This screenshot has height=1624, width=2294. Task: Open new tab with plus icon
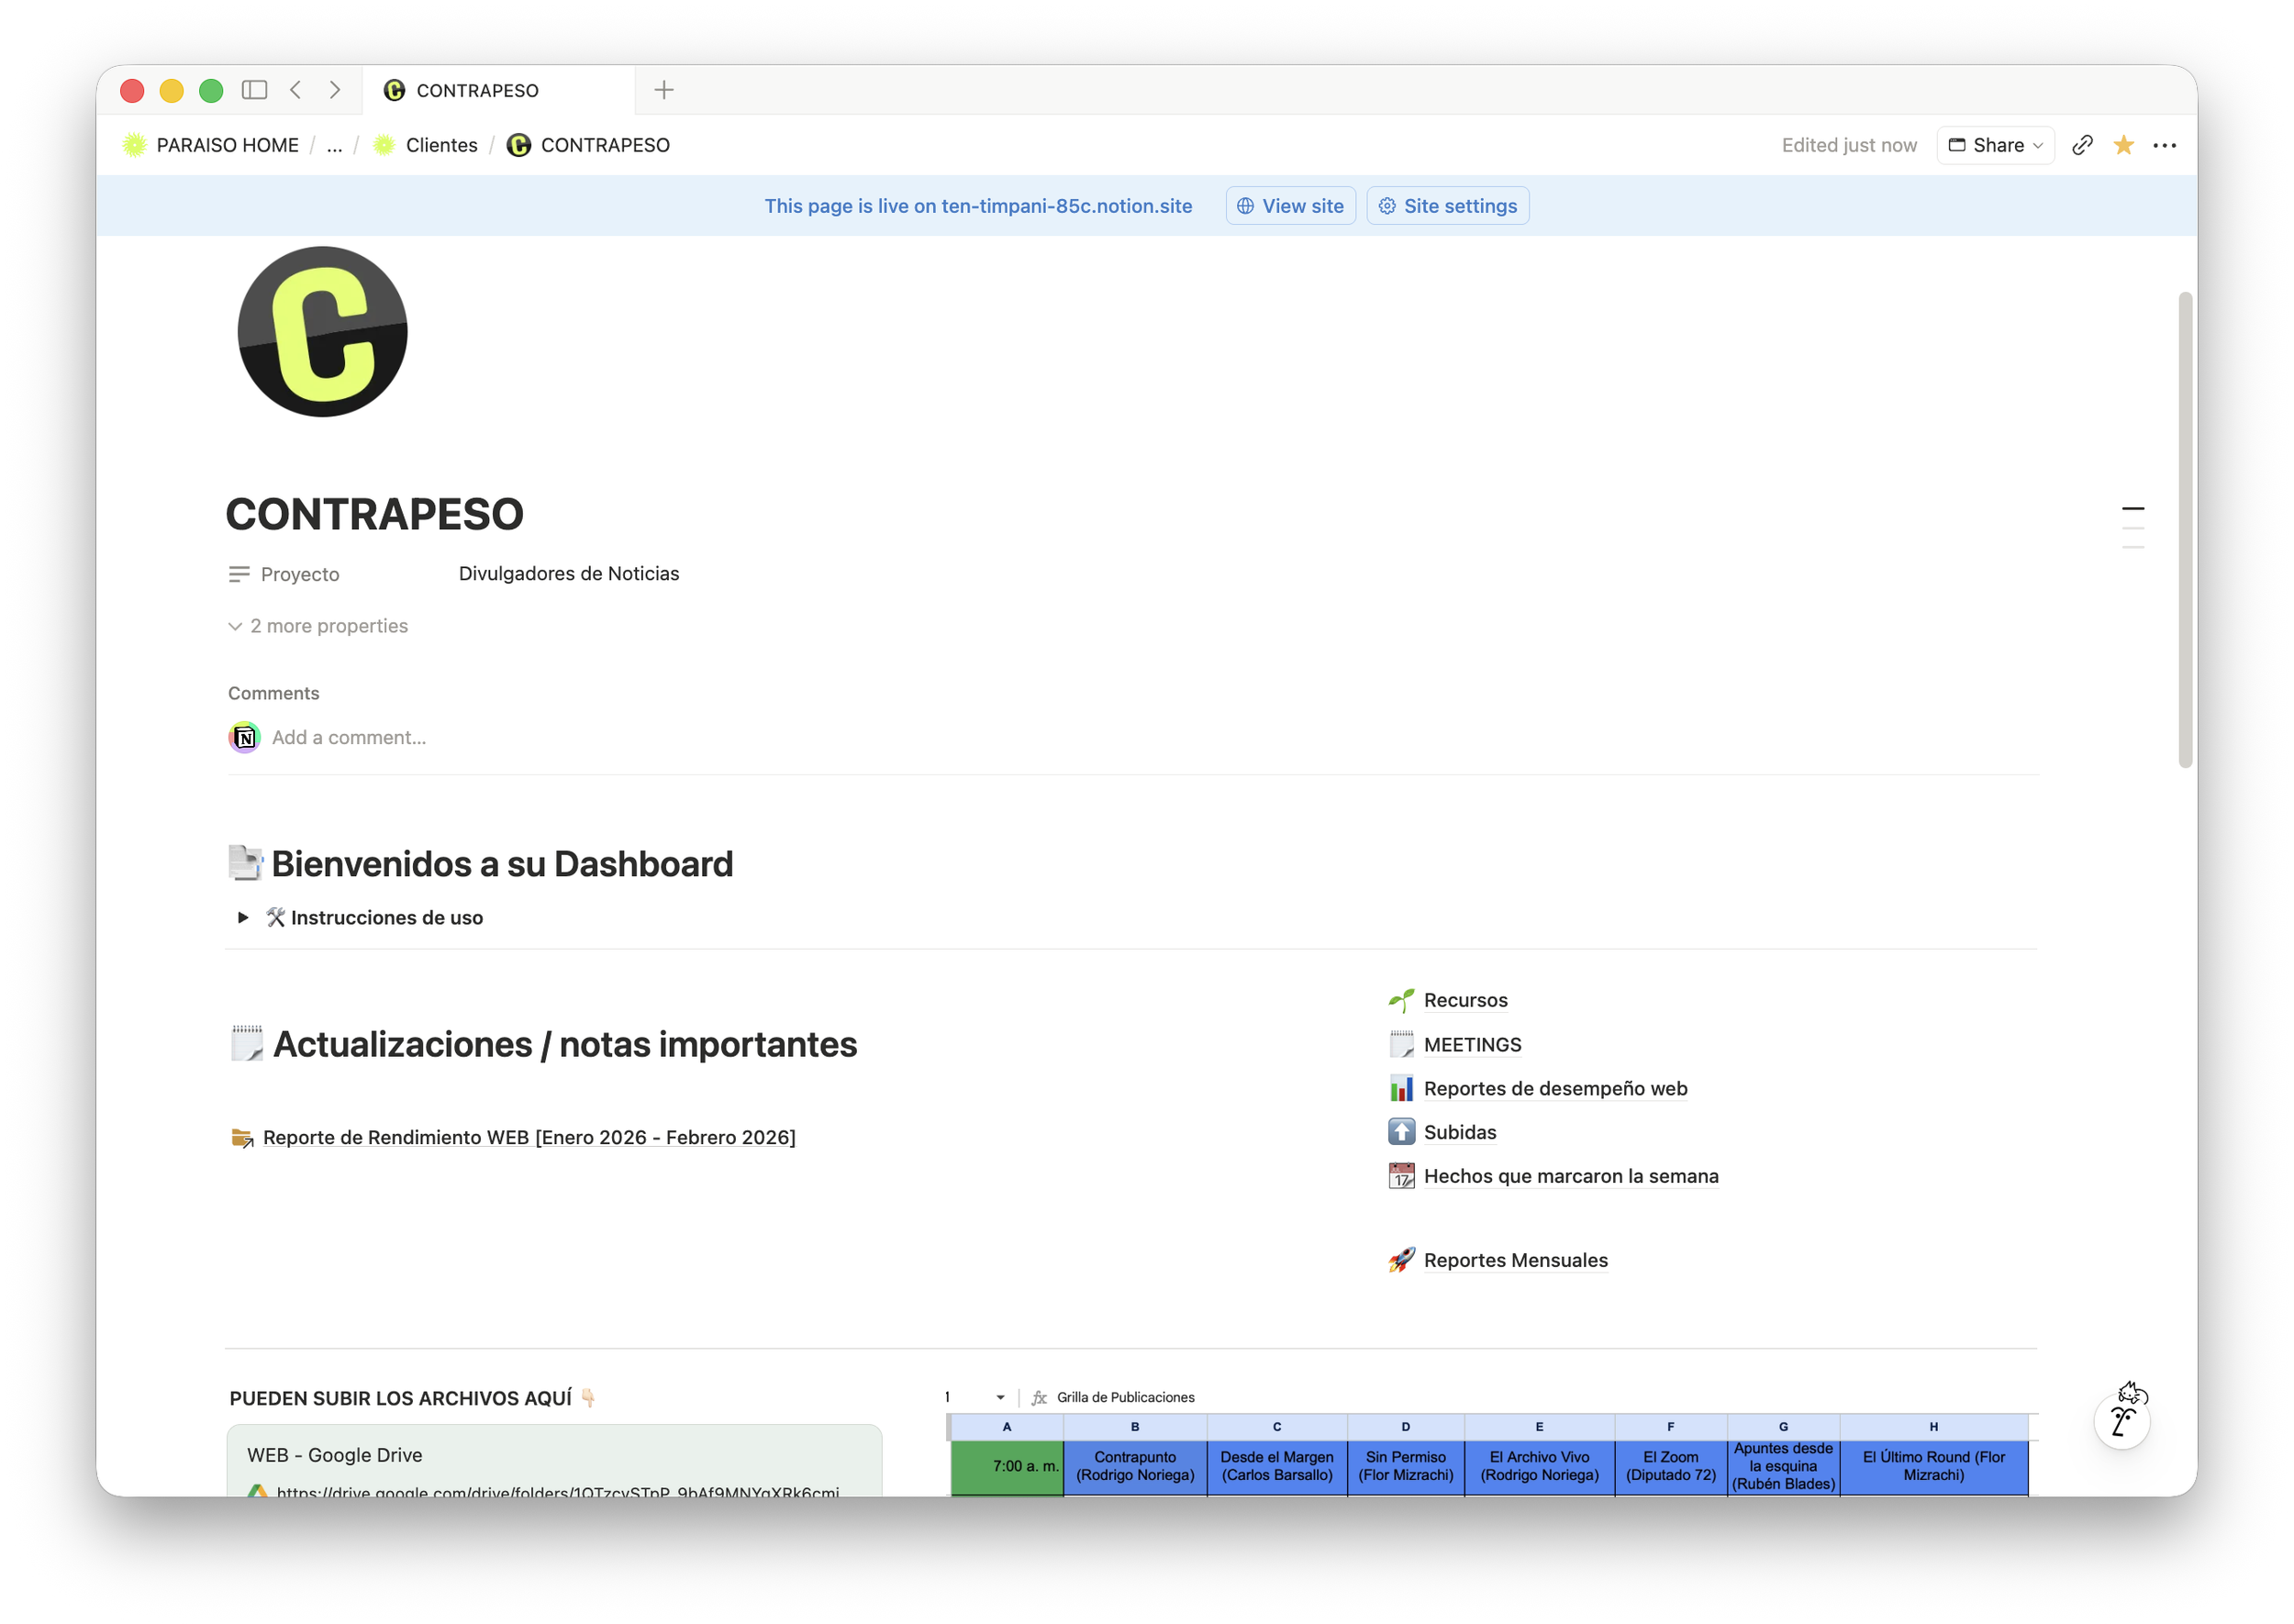[664, 90]
